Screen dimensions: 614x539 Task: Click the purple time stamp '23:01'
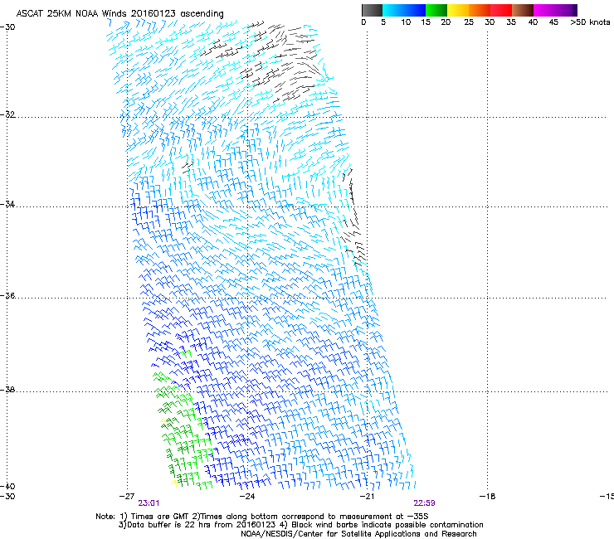pos(149,503)
